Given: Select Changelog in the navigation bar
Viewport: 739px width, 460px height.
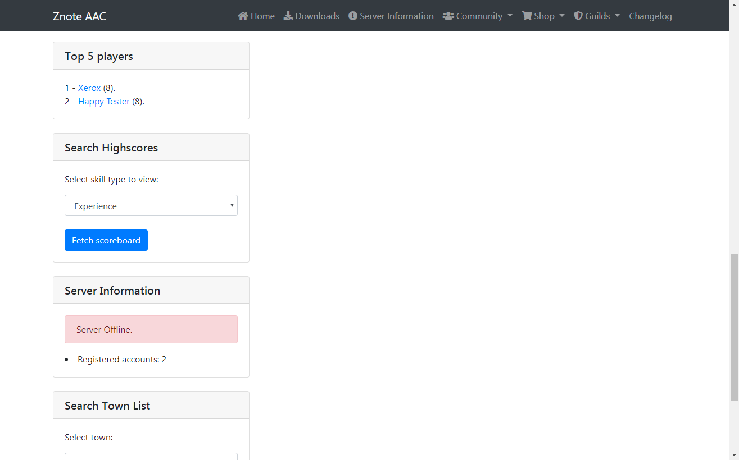Looking at the screenshot, I should coord(650,16).
